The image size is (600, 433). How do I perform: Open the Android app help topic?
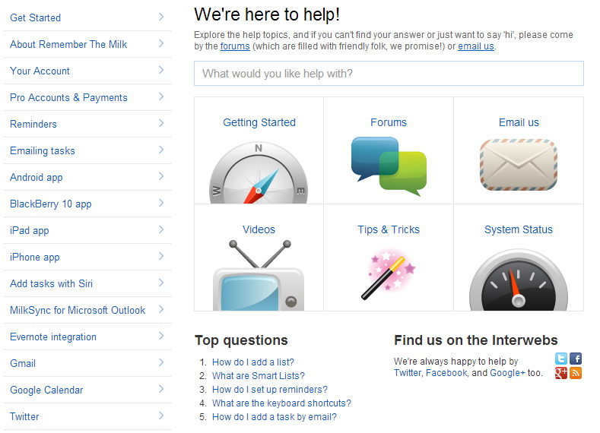pyautogui.click(x=37, y=177)
